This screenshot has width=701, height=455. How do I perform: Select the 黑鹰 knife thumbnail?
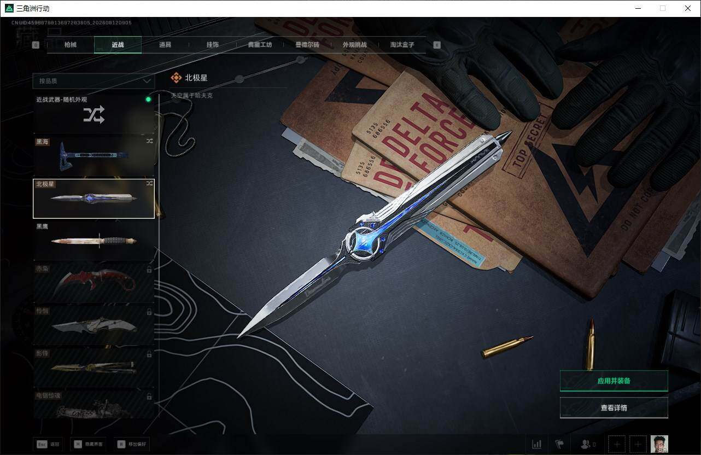94,241
